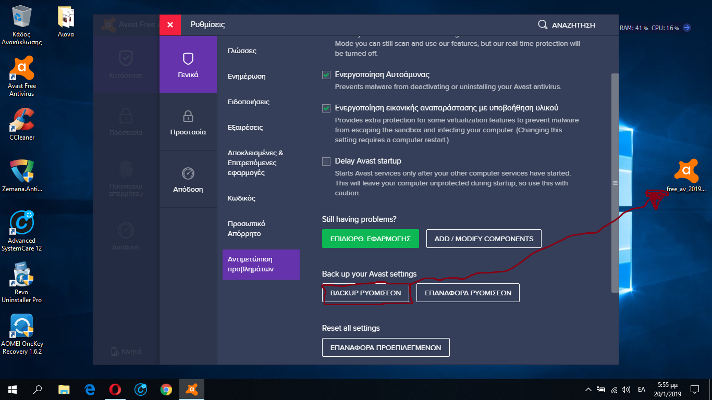Select the Advanced SystemCare 12 desktop shortcut

coord(22,231)
